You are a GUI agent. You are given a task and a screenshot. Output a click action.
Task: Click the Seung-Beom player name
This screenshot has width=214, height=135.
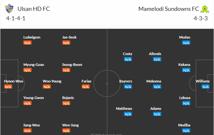72,65
